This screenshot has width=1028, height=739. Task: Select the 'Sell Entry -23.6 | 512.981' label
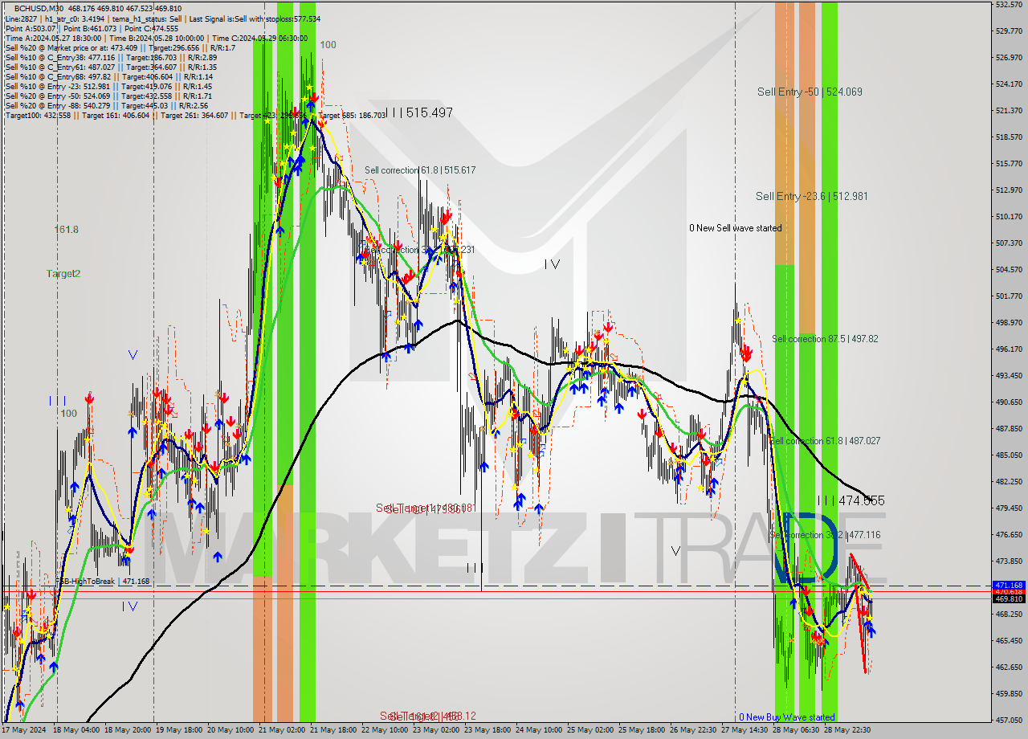click(811, 196)
